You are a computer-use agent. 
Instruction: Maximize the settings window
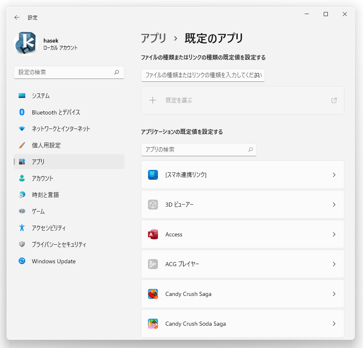pos(326,14)
